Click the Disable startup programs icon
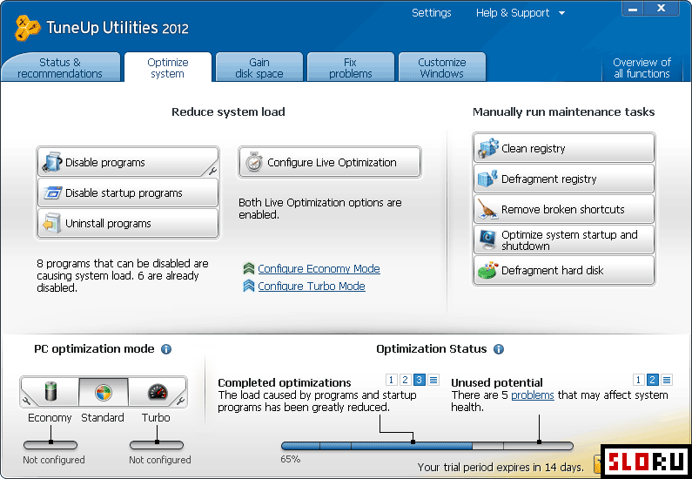The image size is (692, 479). coord(52,193)
